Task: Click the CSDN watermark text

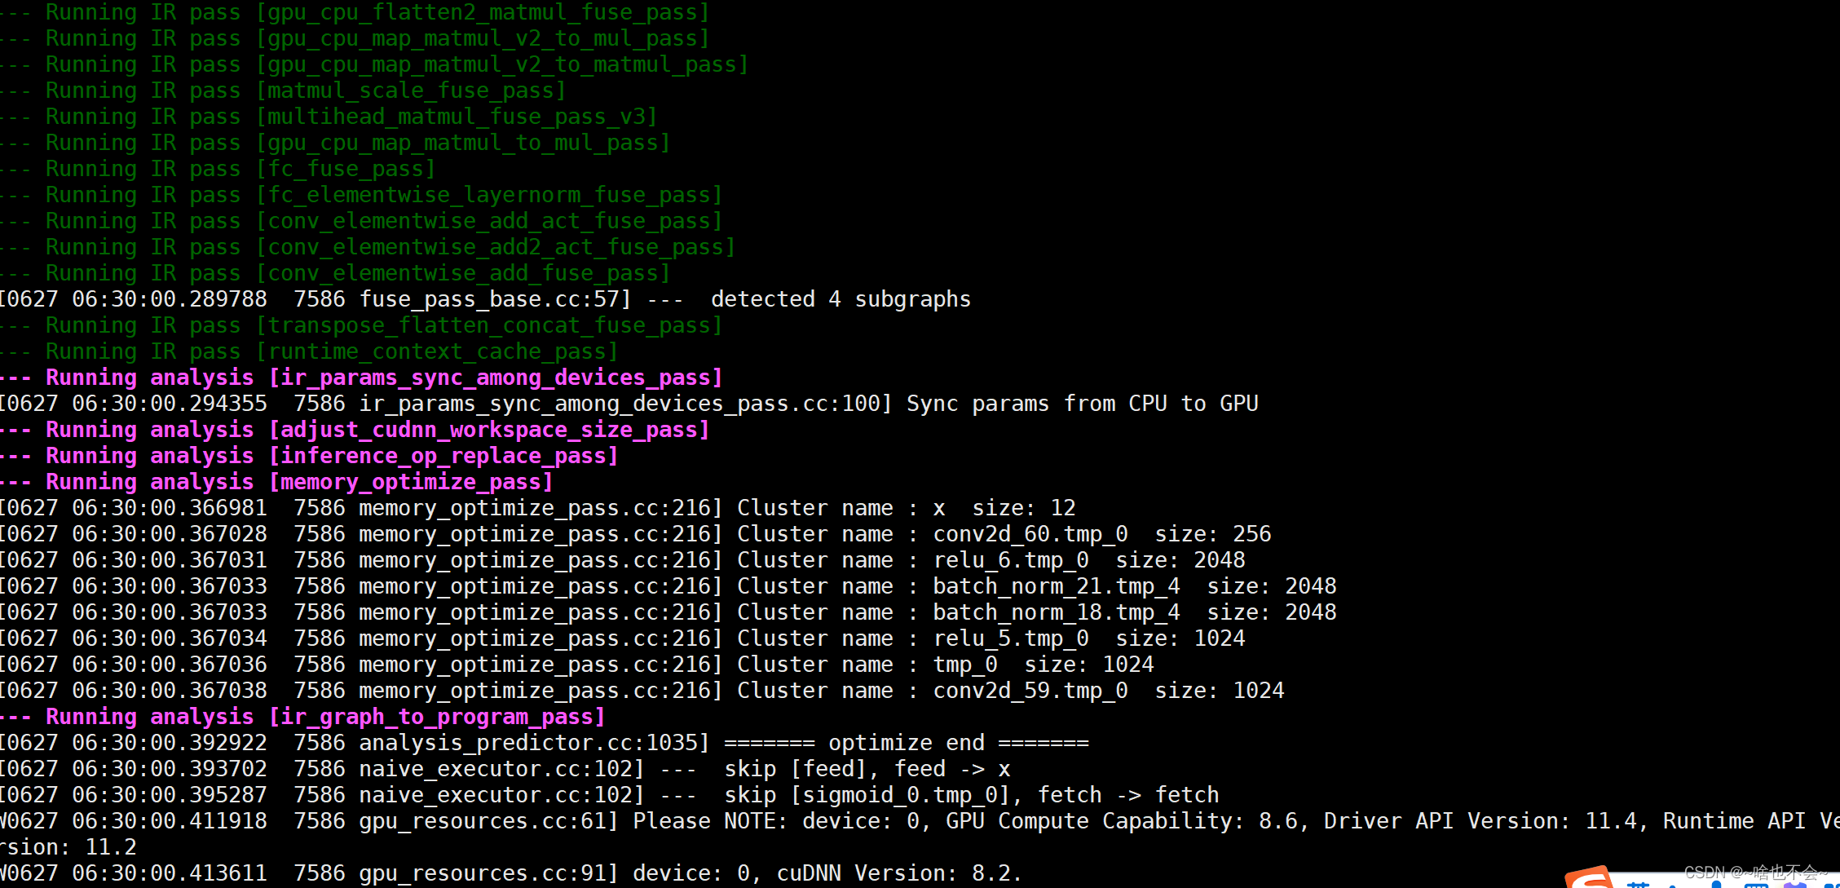Action: click(x=1753, y=873)
